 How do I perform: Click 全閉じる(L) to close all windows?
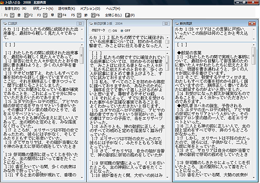pyautogui.click(x=113, y=15)
